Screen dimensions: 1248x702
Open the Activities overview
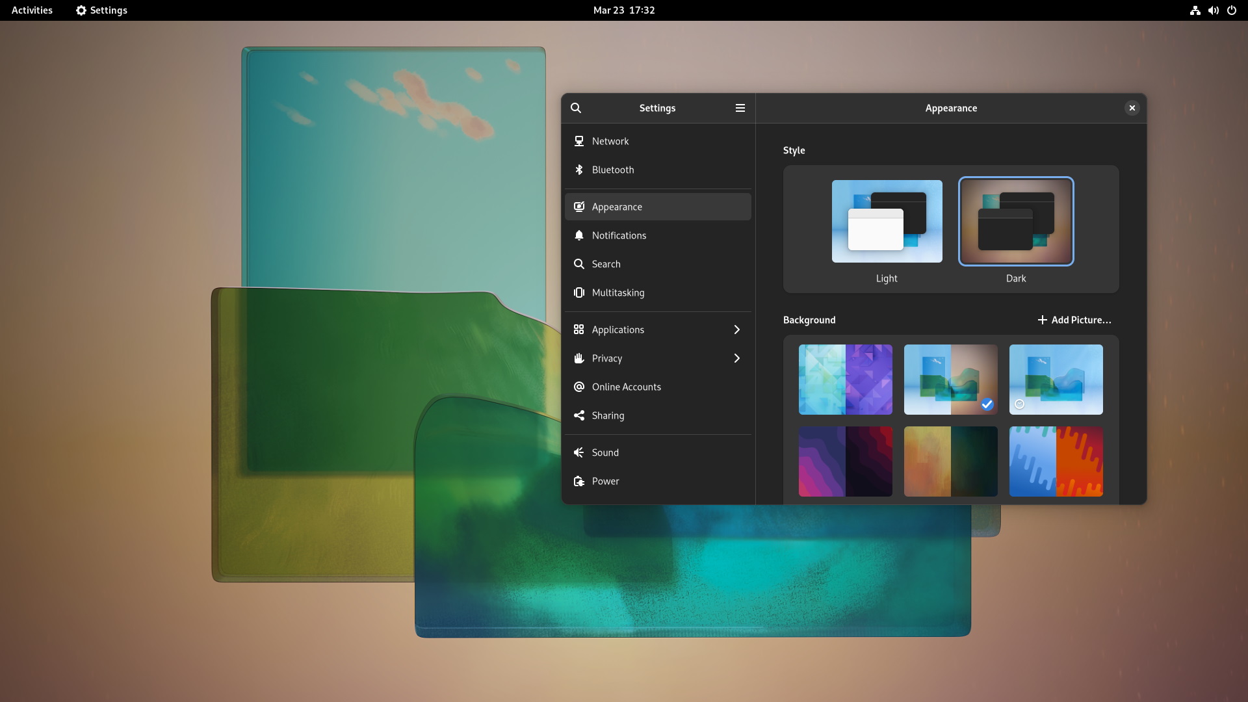[31, 10]
